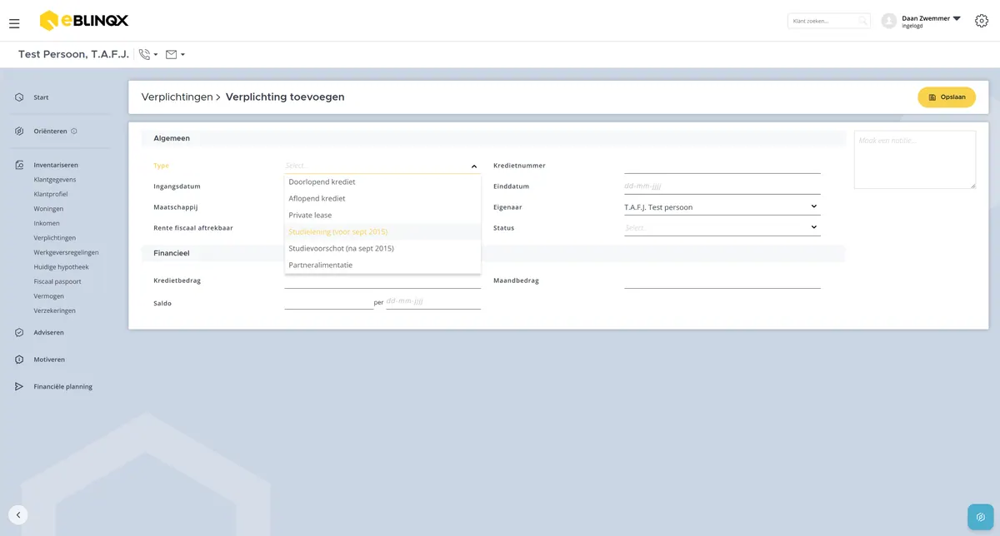Click the info icon beside Oriënteren

point(74,131)
